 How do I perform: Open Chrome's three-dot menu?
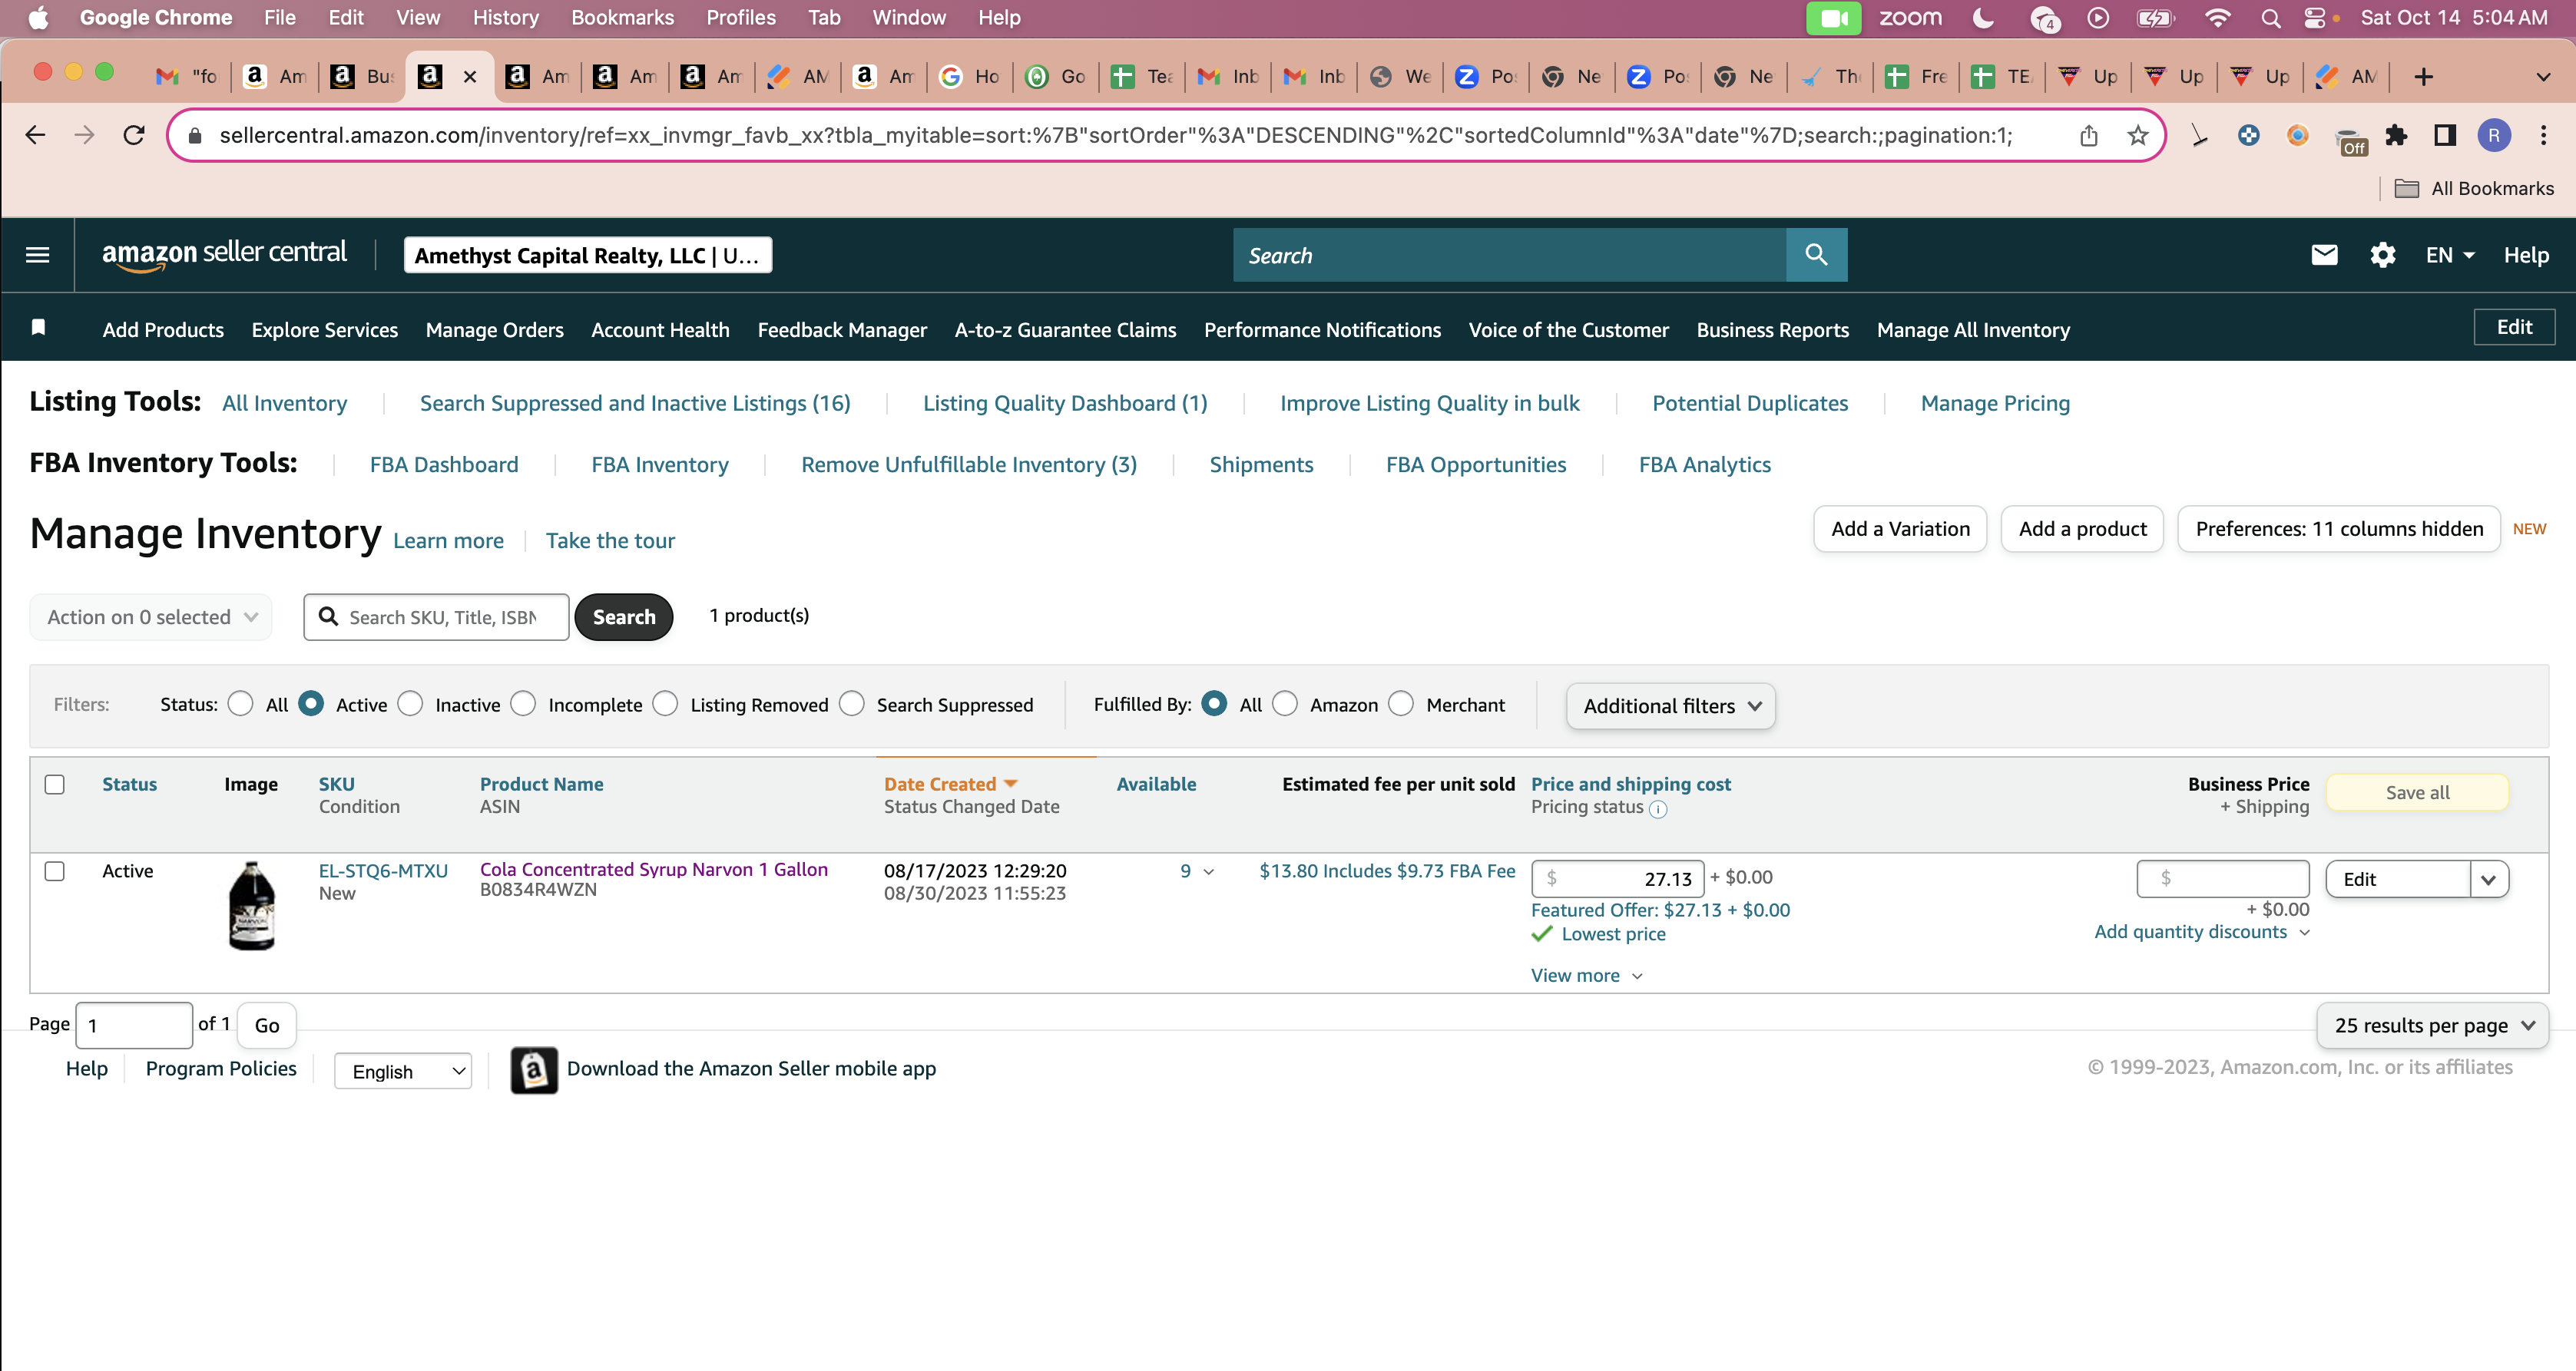click(2543, 135)
